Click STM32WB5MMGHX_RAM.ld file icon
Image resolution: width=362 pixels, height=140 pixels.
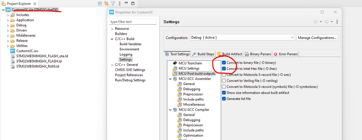pos(13,66)
